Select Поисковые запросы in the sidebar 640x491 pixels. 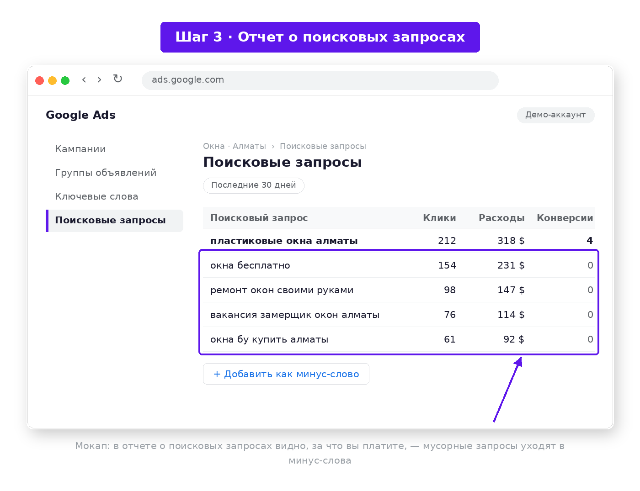[114, 221]
